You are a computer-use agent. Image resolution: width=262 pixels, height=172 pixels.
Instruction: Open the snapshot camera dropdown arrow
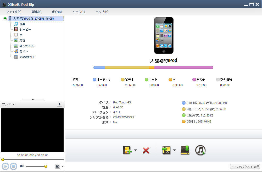tap(62, 166)
